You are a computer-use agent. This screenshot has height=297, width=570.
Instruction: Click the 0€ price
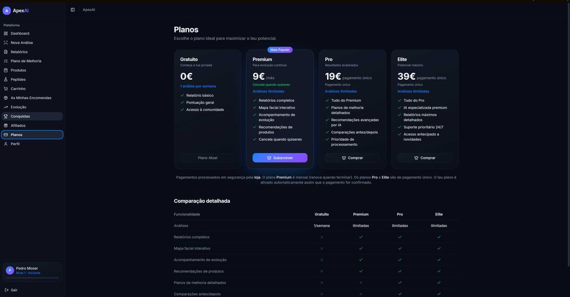186,76
